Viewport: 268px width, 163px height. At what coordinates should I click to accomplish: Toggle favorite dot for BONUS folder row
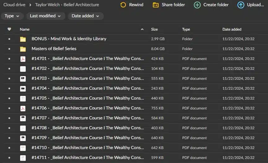pos(9,39)
